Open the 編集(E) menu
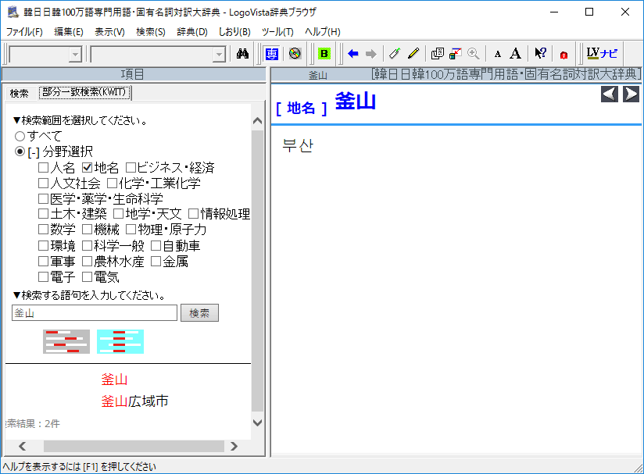 tap(69, 31)
